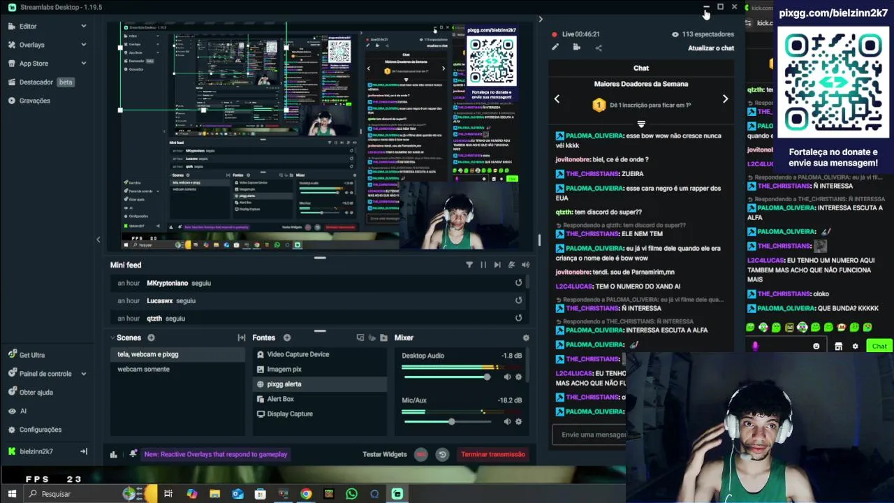The image size is (894, 503).
Task: Go to next top donors slide
Action: tap(725, 99)
